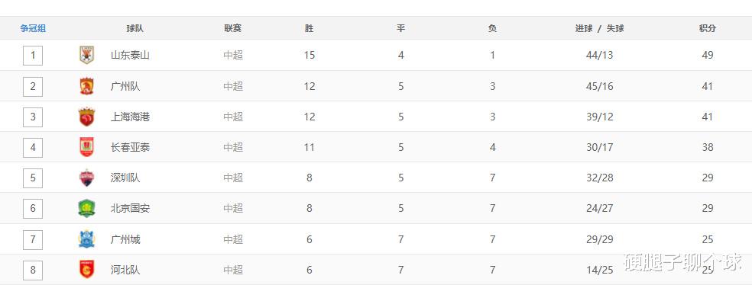The image size is (752, 285).
Task: Click 中超 in the 长春亚泰 row
Action: [233, 147]
